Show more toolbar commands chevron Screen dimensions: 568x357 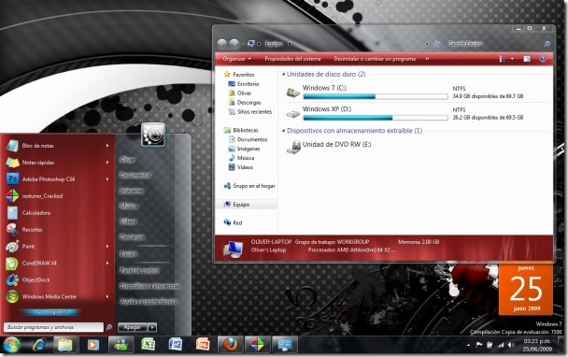coord(428,59)
